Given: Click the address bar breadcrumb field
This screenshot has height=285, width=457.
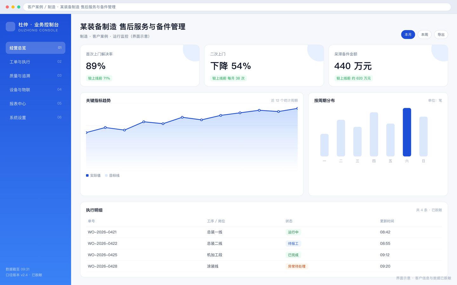Looking at the screenshot, I should click(237, 7).
